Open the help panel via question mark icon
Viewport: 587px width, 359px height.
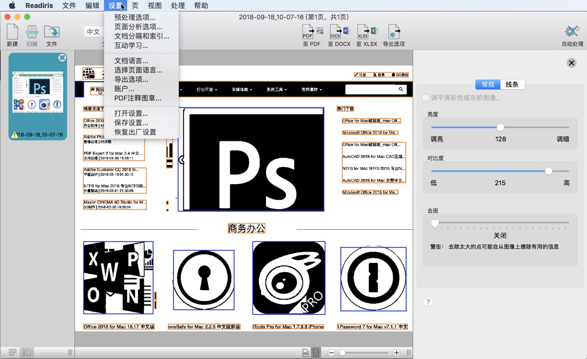point(427,301)
